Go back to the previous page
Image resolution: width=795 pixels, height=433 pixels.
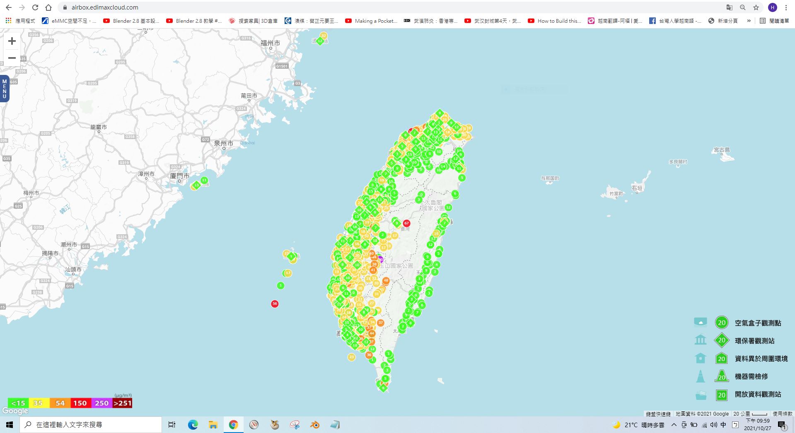tap(9, 7)
